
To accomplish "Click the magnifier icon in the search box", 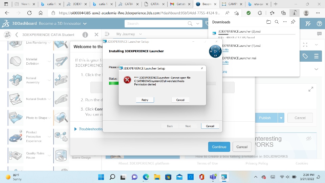I will coord(190,24).
